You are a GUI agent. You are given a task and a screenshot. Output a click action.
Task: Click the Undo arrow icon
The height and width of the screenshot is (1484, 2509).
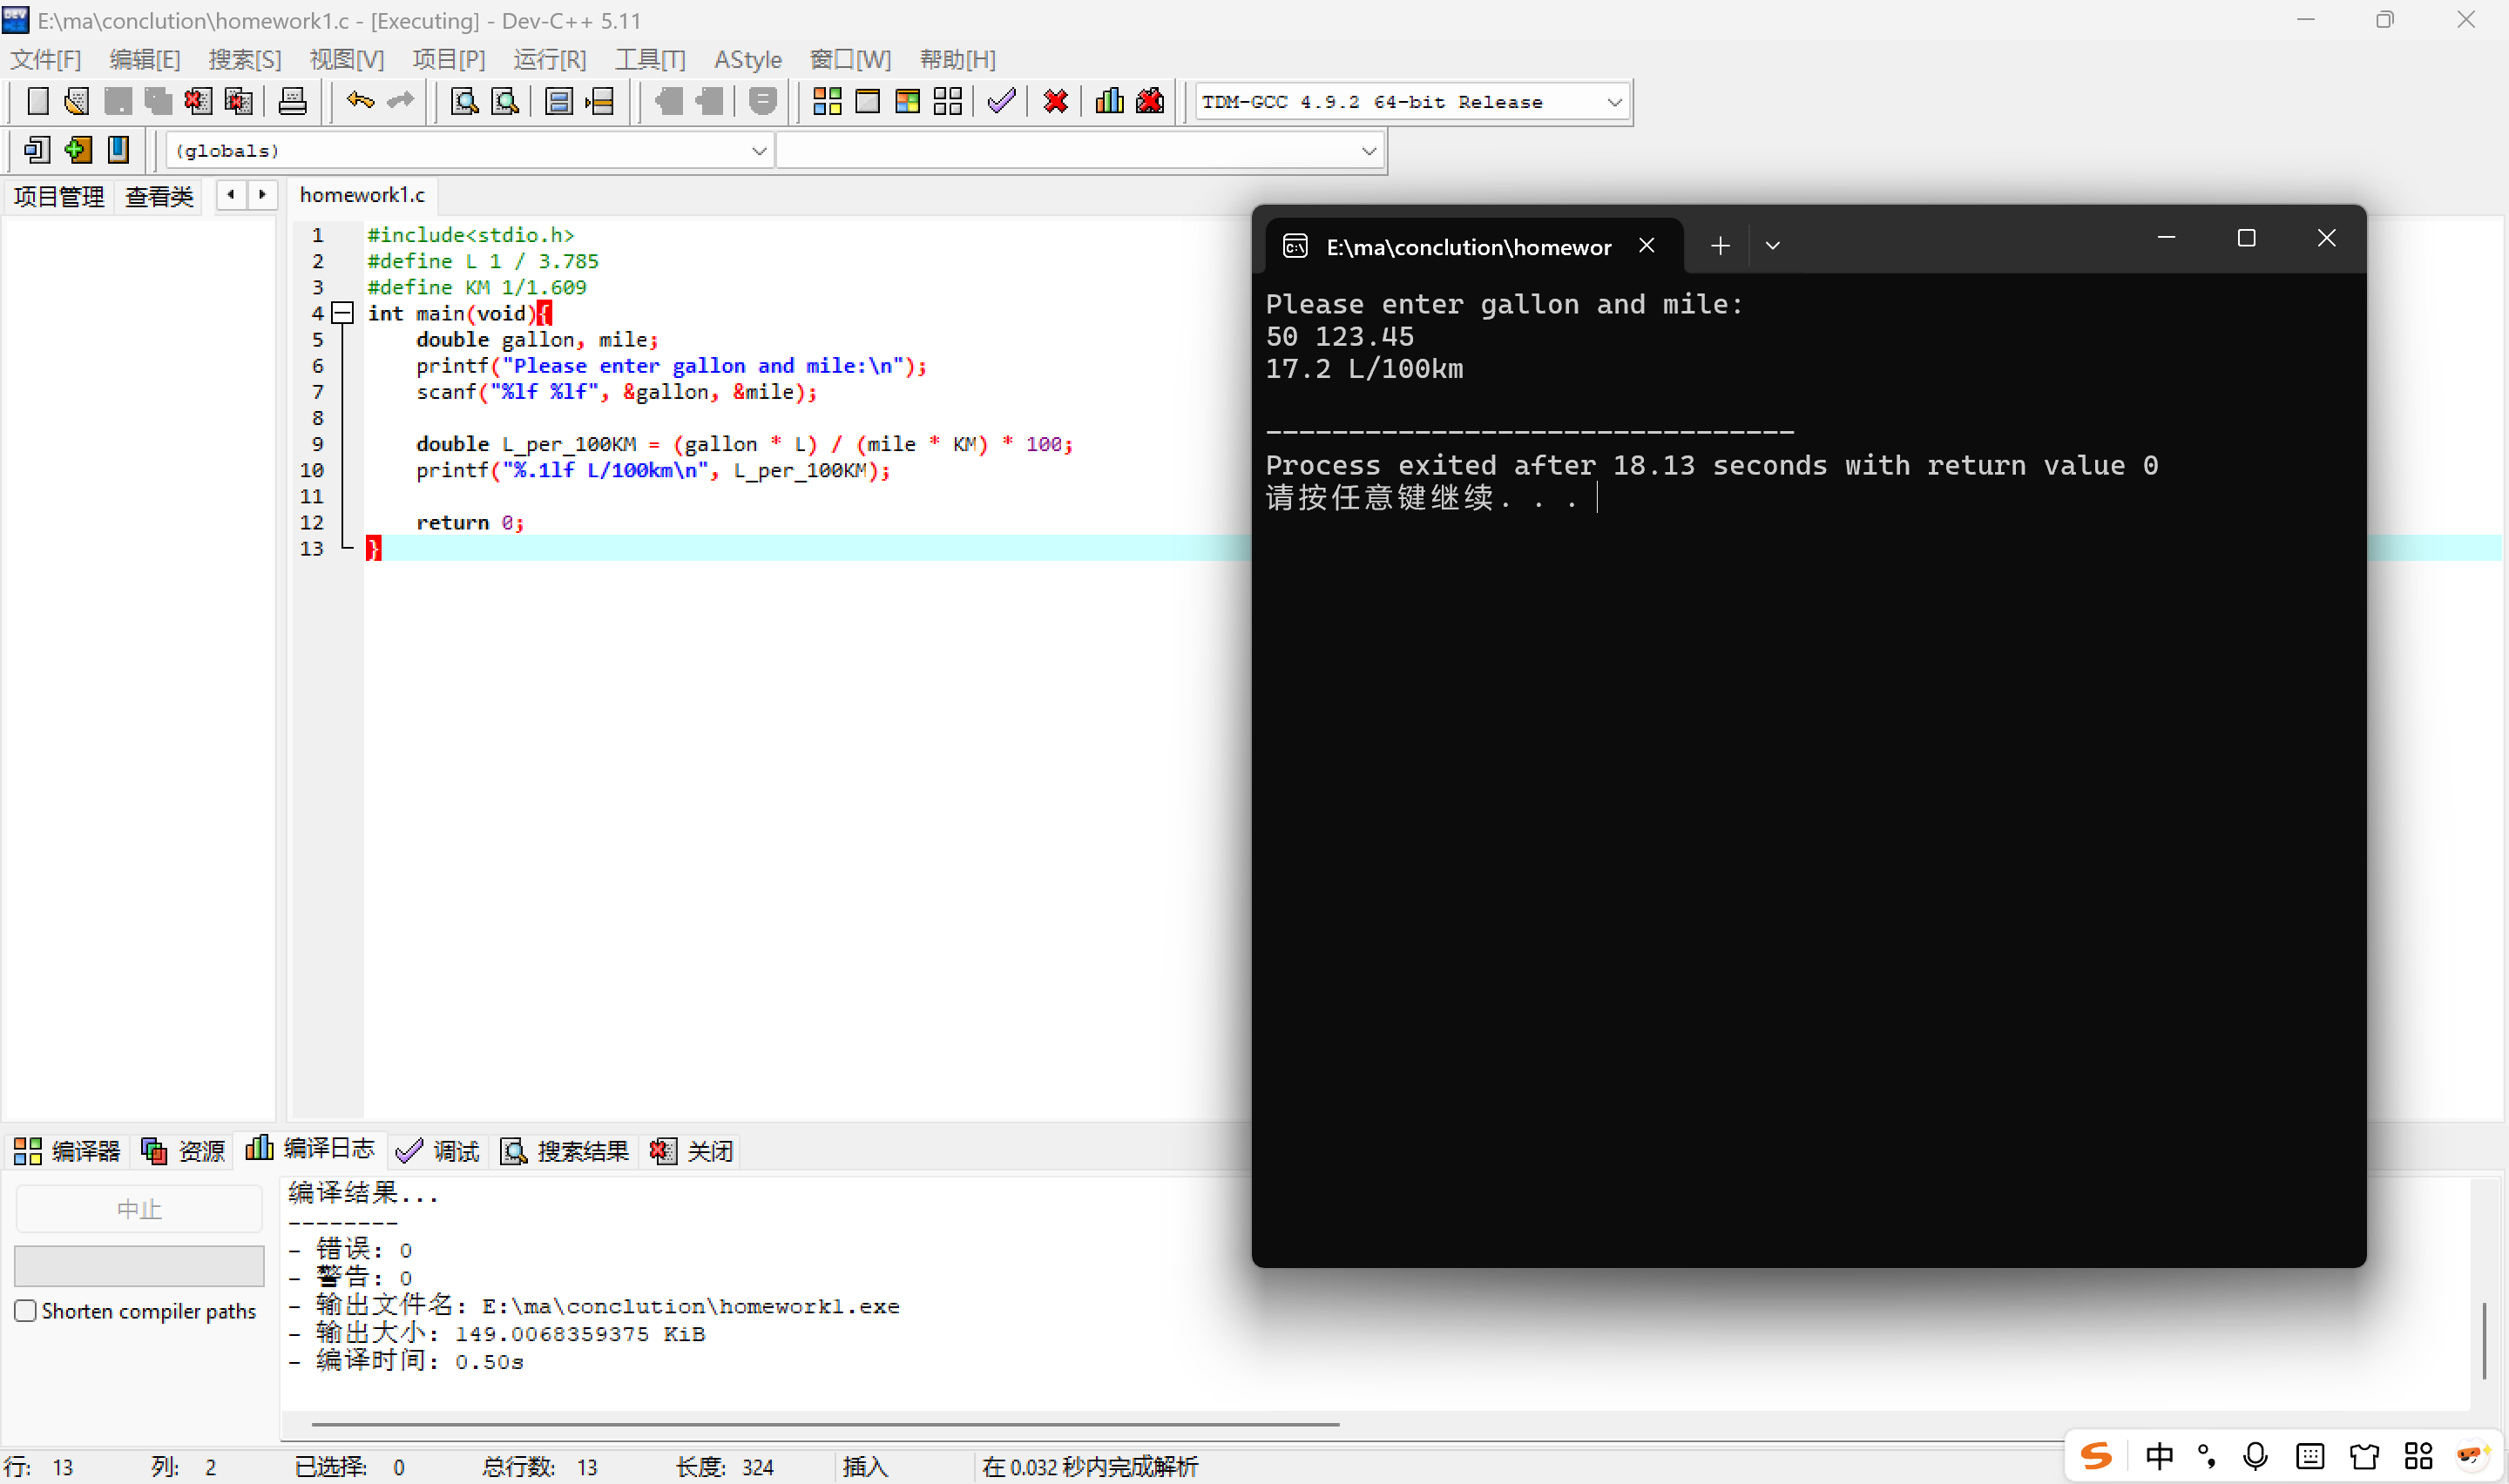(360, 101)
